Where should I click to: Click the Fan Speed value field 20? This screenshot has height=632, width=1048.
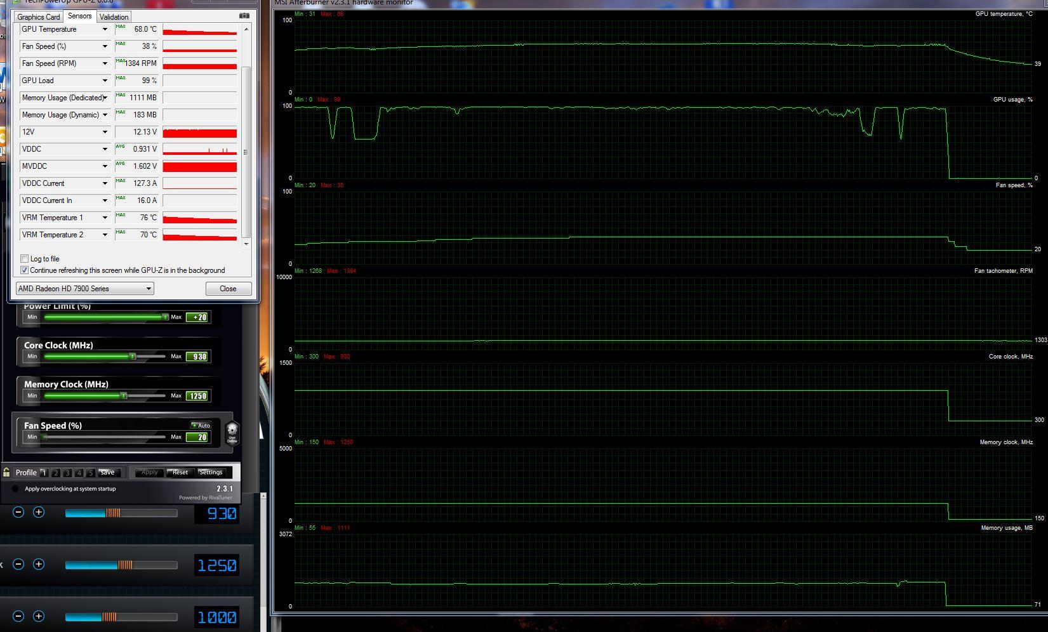tap(197, 437)
